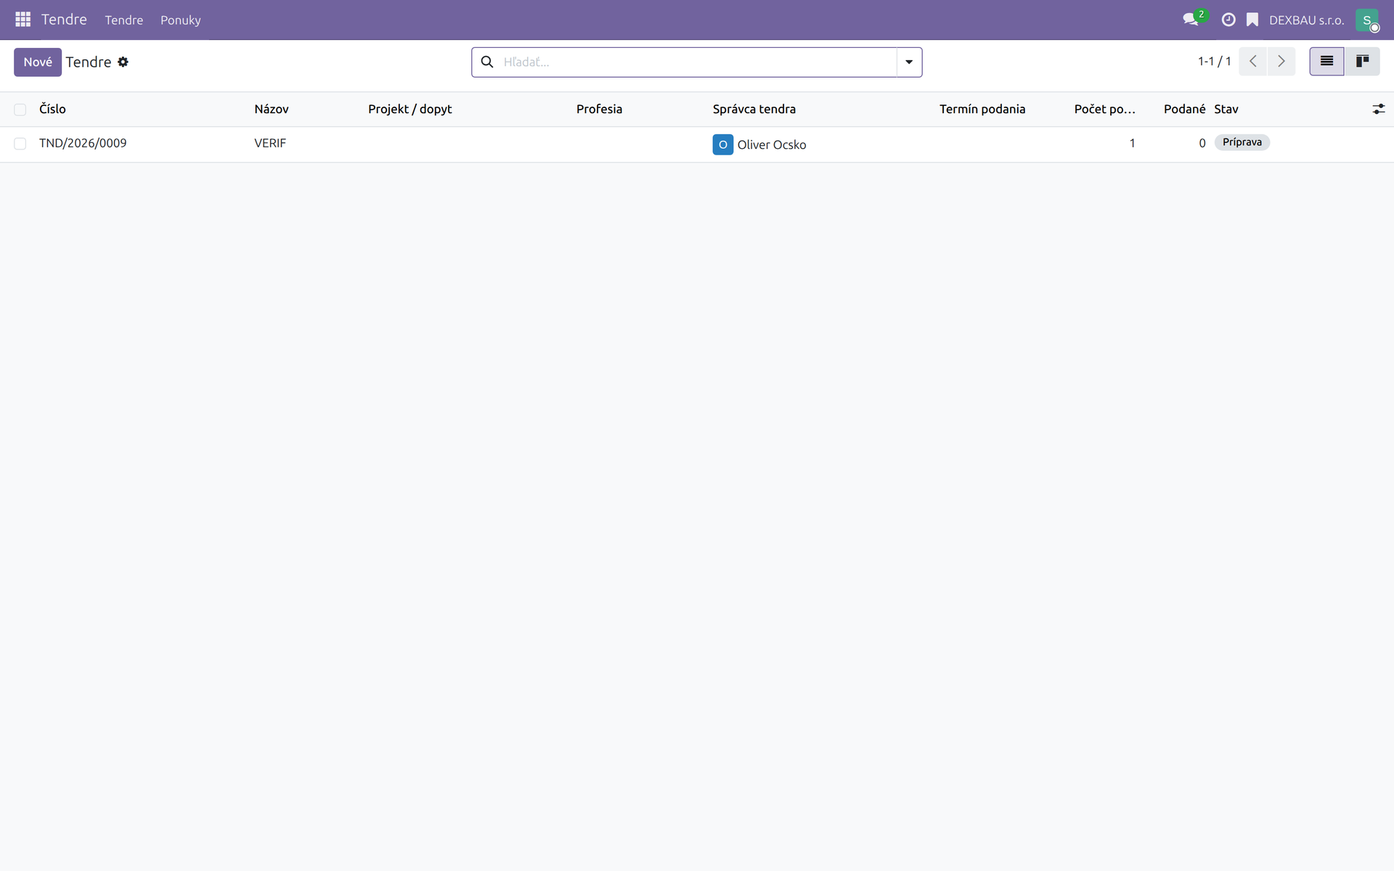Go to previous page of records
Image resolution: width=1394 pixels, height=871 pixels.
click(x=1253, y=62)
